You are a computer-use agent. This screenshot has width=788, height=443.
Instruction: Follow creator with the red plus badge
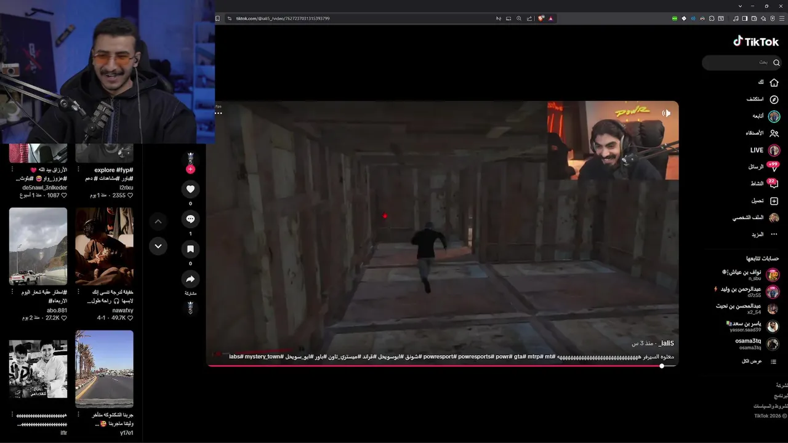(x=190, y=169)
